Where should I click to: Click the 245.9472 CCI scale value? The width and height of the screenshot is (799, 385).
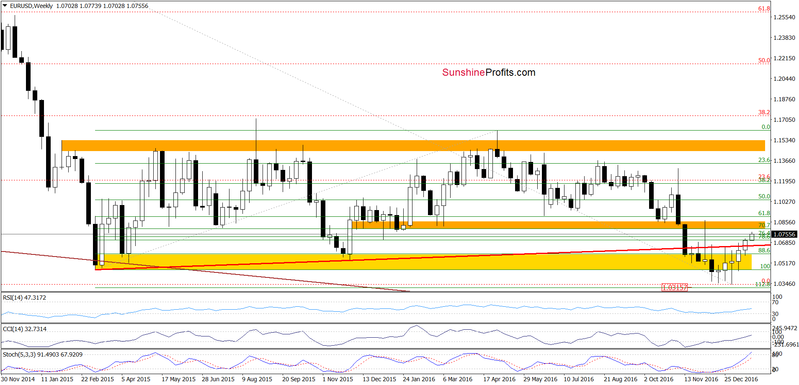coord(785,329)
